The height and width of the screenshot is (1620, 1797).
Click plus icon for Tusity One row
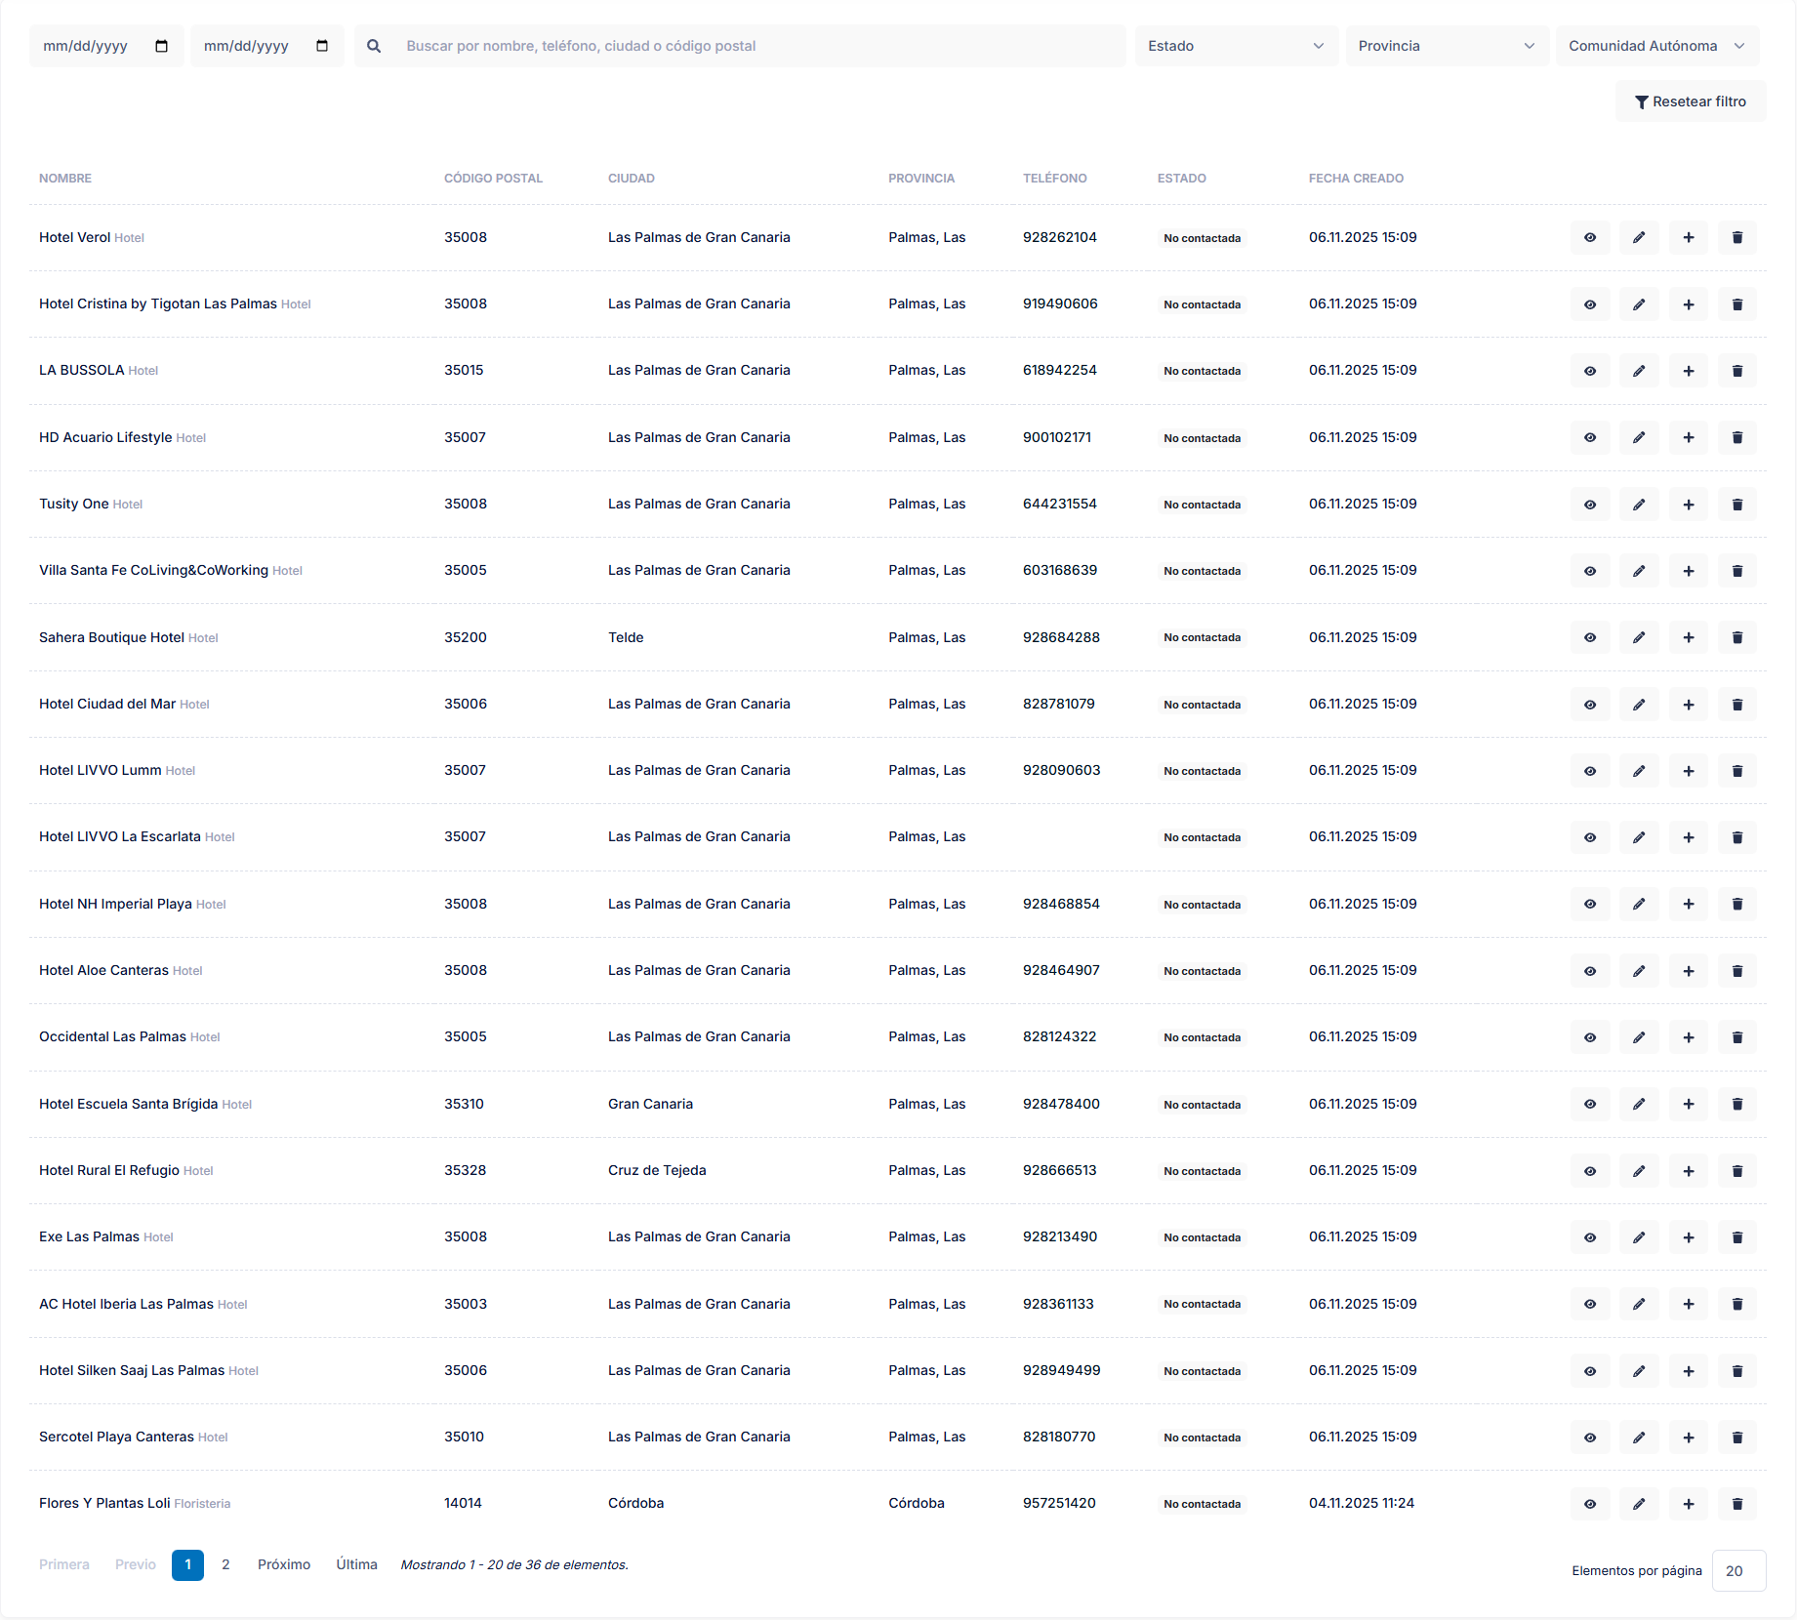(x=1688, y=505)
